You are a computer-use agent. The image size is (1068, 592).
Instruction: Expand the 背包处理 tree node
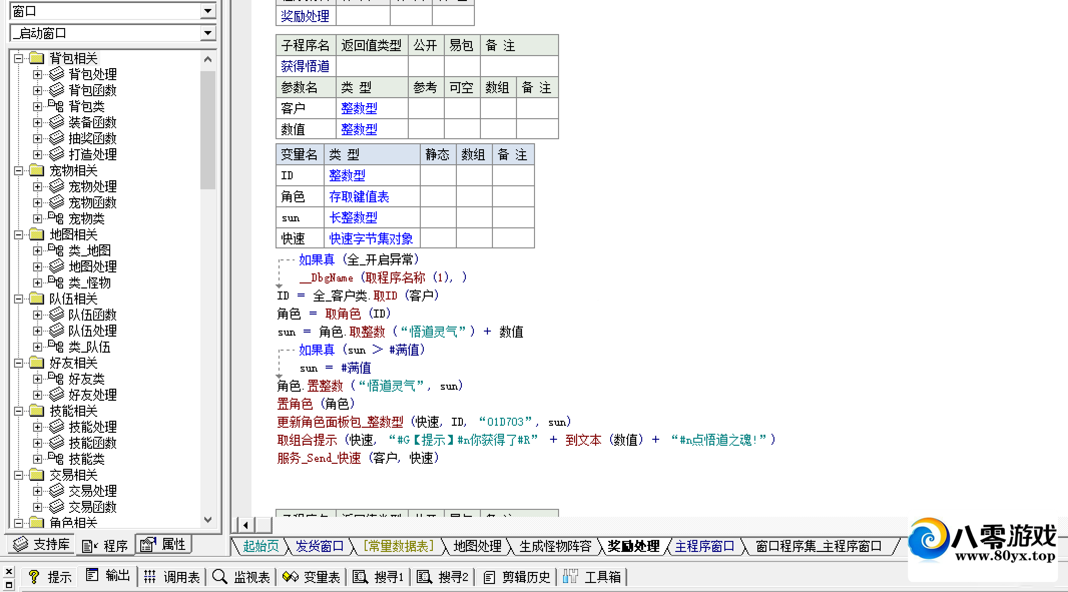[x=38, y=74]
